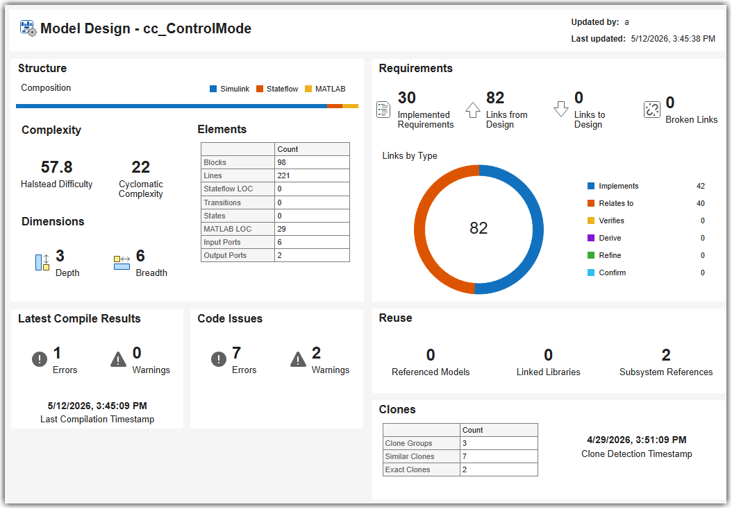732x509 pixels.
Task: Click the Stateflow legend color swatch
Action: (x=260, y=89)
